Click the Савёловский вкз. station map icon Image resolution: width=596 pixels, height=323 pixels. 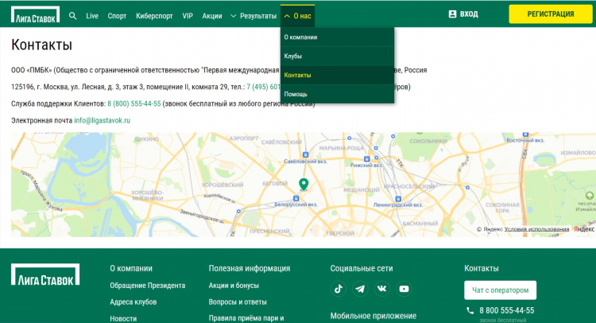point(305,154)
